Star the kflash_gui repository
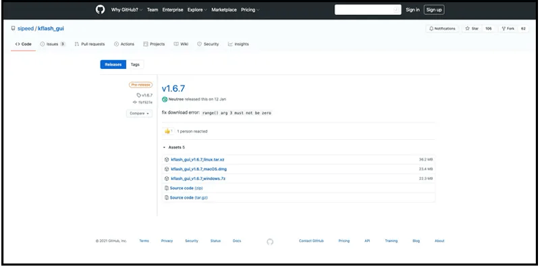Screen dimensions: 540x271 (x=472, y=28)
